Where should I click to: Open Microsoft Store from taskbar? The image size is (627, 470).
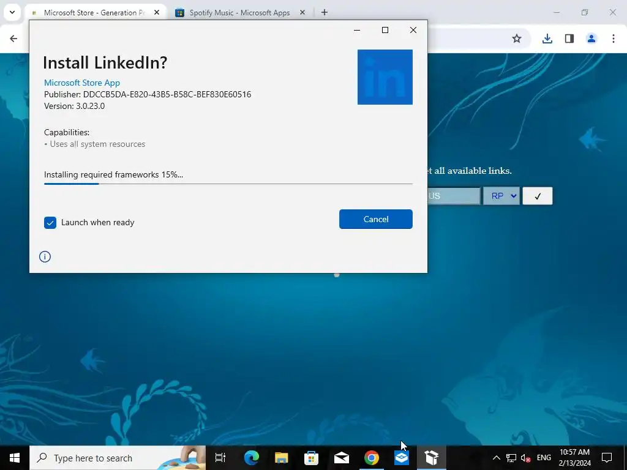(312, 458)
